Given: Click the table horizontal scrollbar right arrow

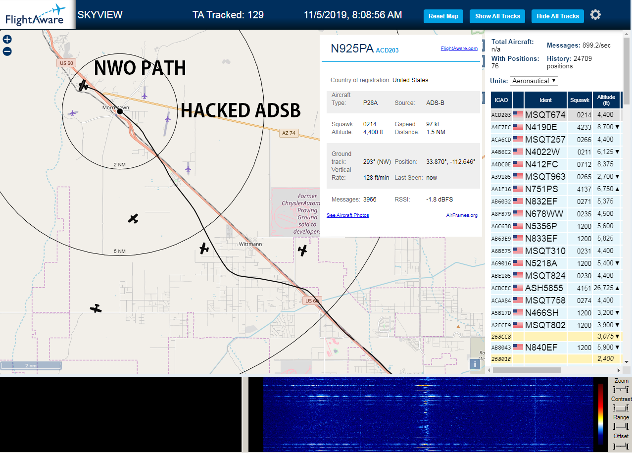Looking at the screenshot, I should click(x=618, y=370).
